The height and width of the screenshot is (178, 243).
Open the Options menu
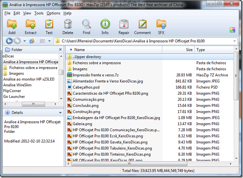[53, 13]
